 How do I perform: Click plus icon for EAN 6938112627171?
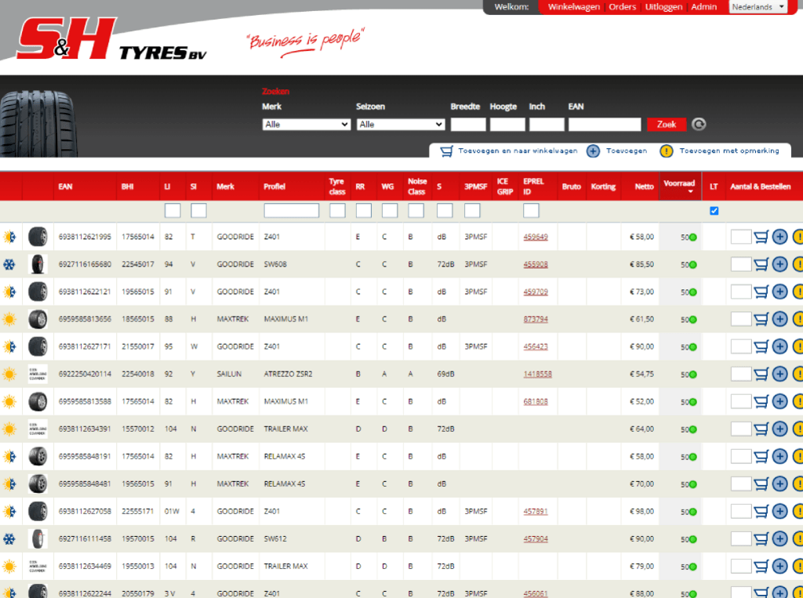coord(779,346)
